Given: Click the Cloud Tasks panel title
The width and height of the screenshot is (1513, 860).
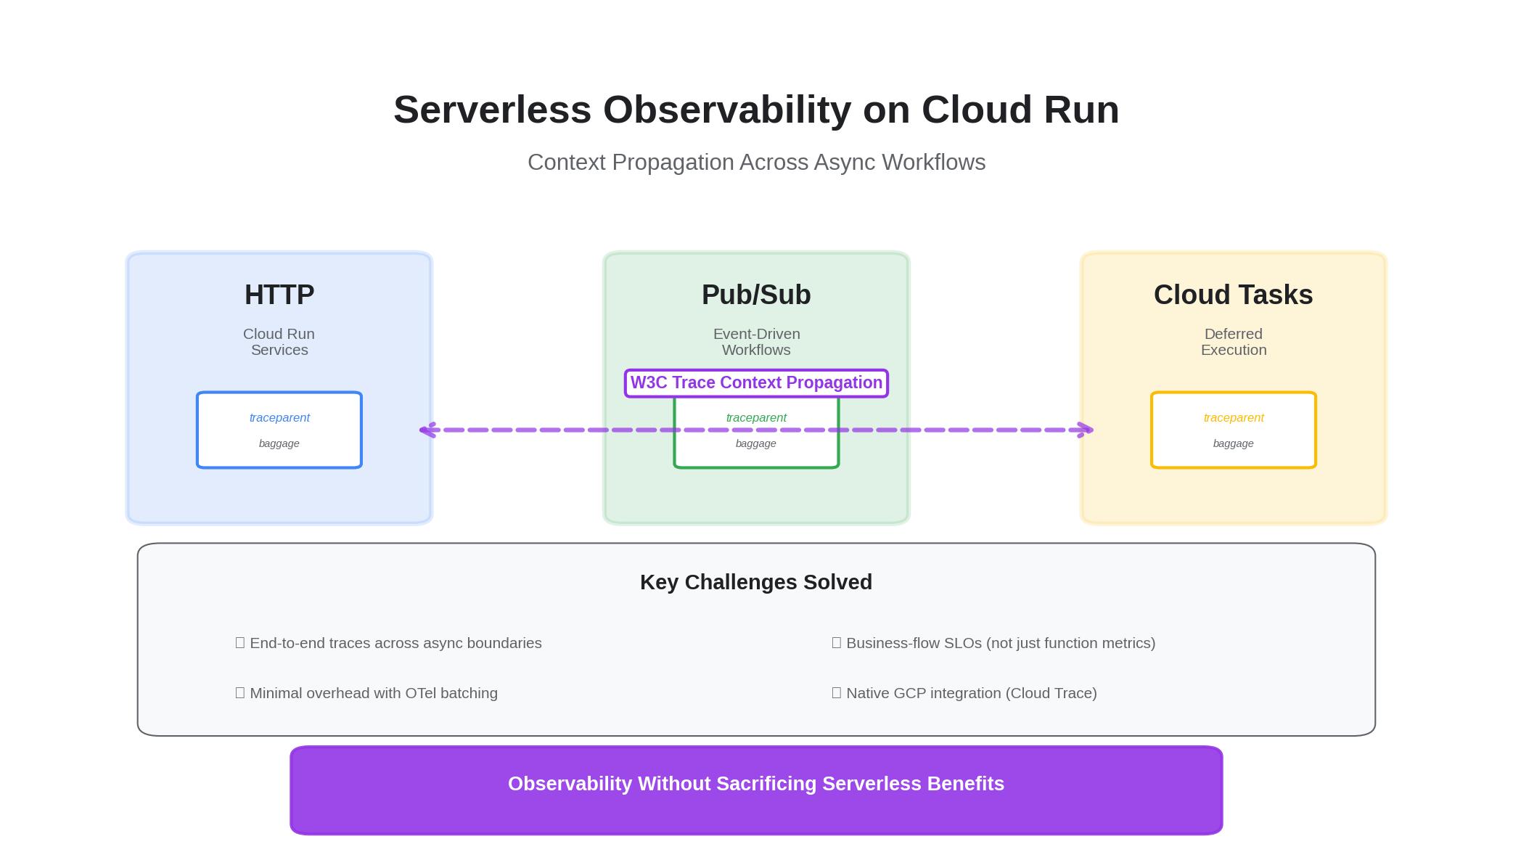Looking at the screenshot, I should click(x=1232, y=295).
